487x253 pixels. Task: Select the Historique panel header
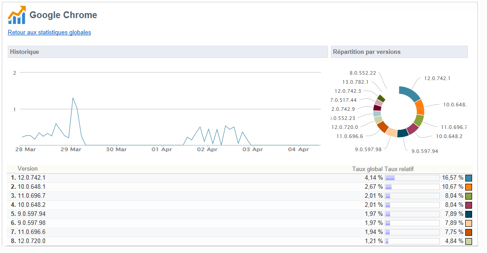click(168, 52)
